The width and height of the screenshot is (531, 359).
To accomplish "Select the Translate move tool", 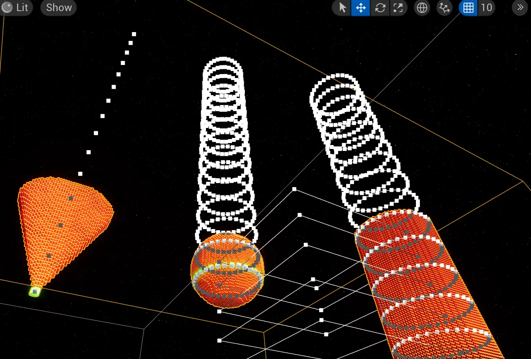I will [x=361, y=8].
